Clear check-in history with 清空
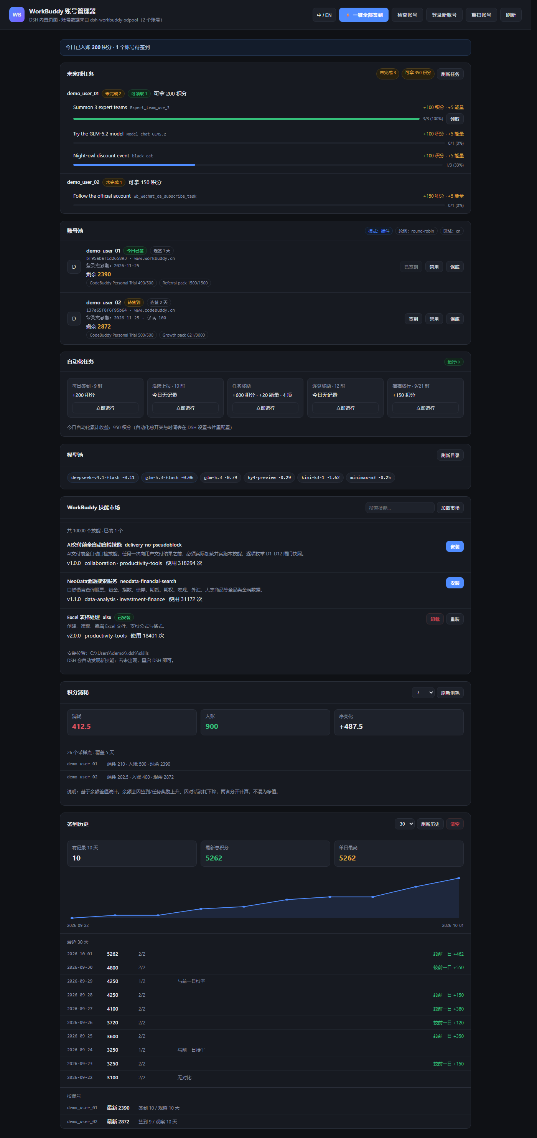 [455, 824]
